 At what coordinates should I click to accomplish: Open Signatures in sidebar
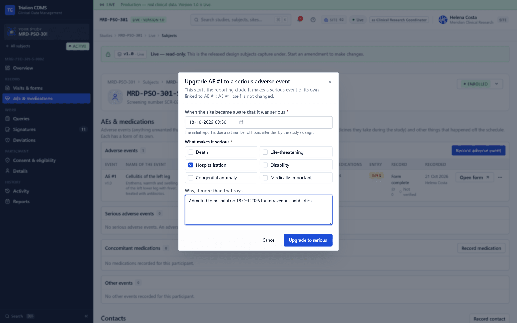click(x=46, y=129)
